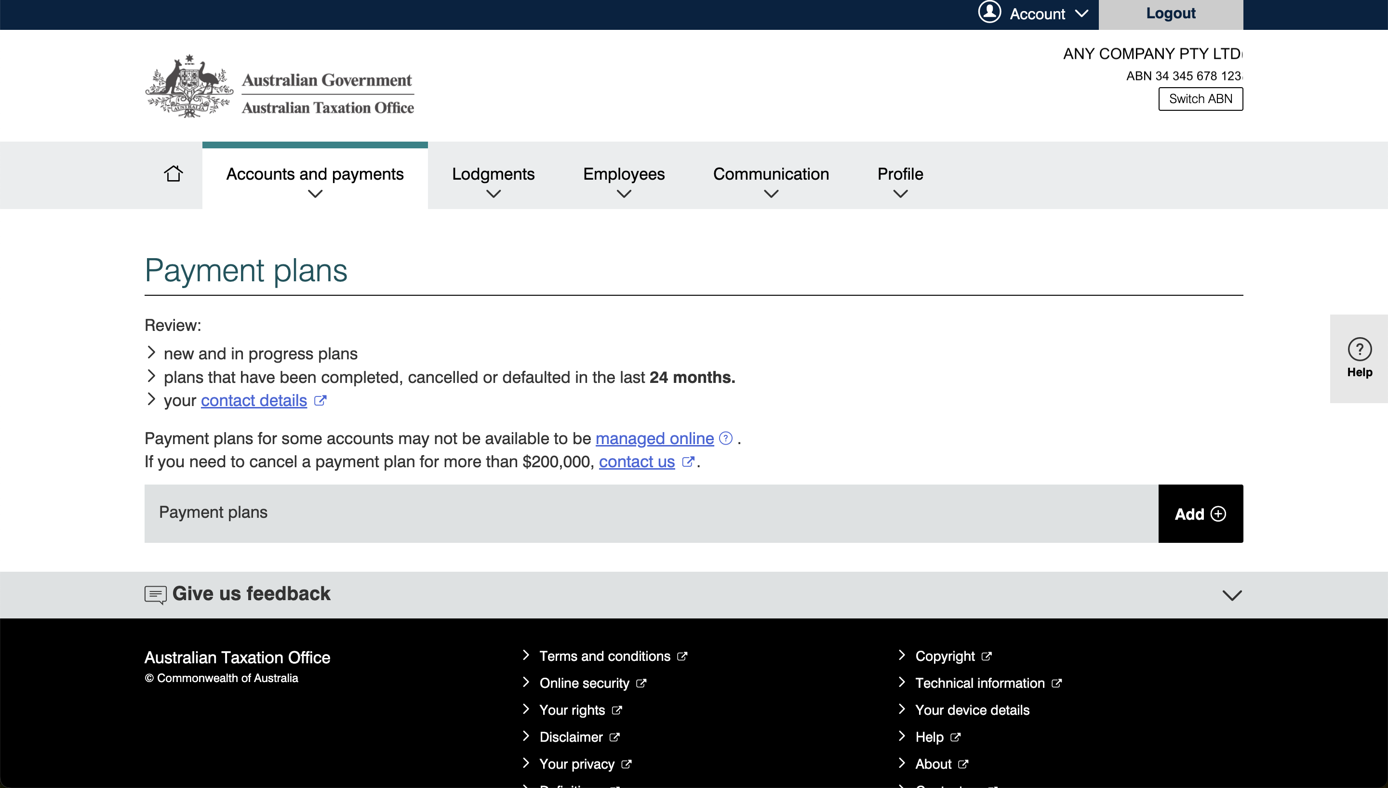Click the Australian Taxation Office coat of arms logo
This screenshot has width=1388, height=788.
point(188,85)
